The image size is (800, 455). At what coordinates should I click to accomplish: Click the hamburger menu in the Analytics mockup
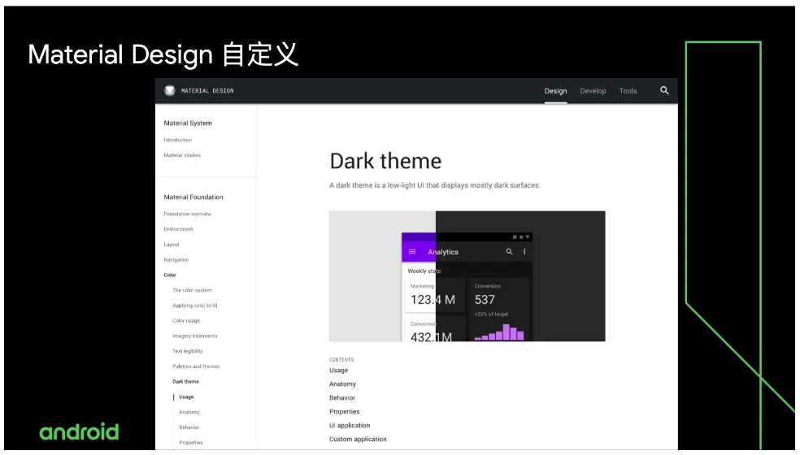(412, 252)
